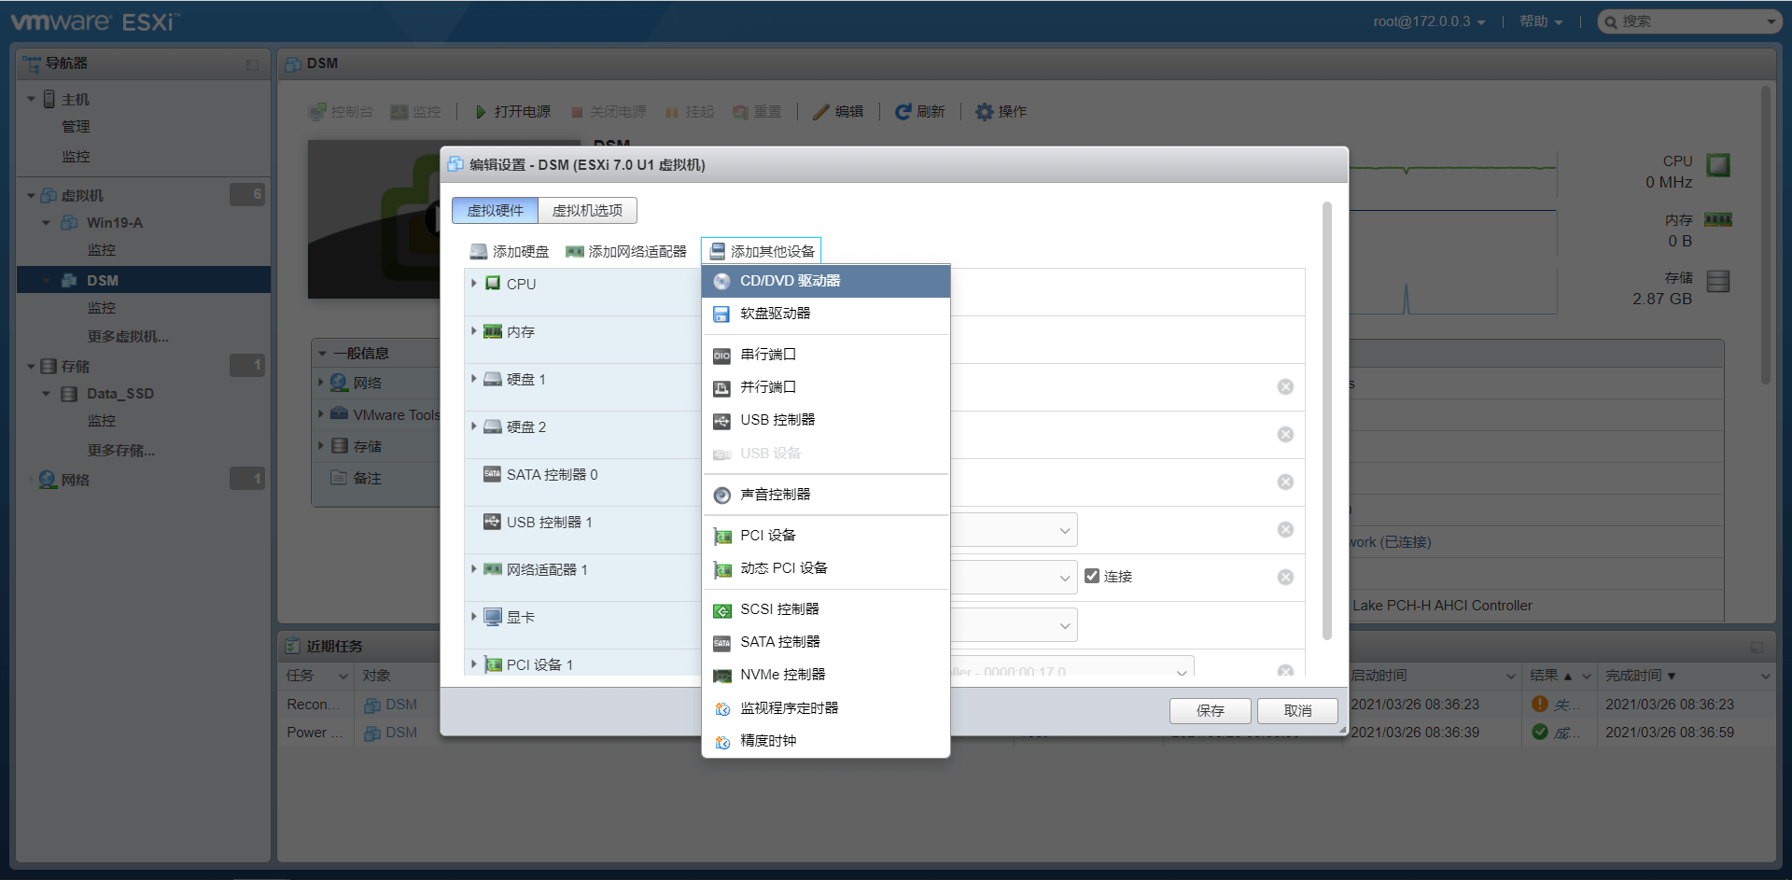1792x880 pixels.
Task: Expand the PCI 设备 1 row
Action: coord(474,664)
